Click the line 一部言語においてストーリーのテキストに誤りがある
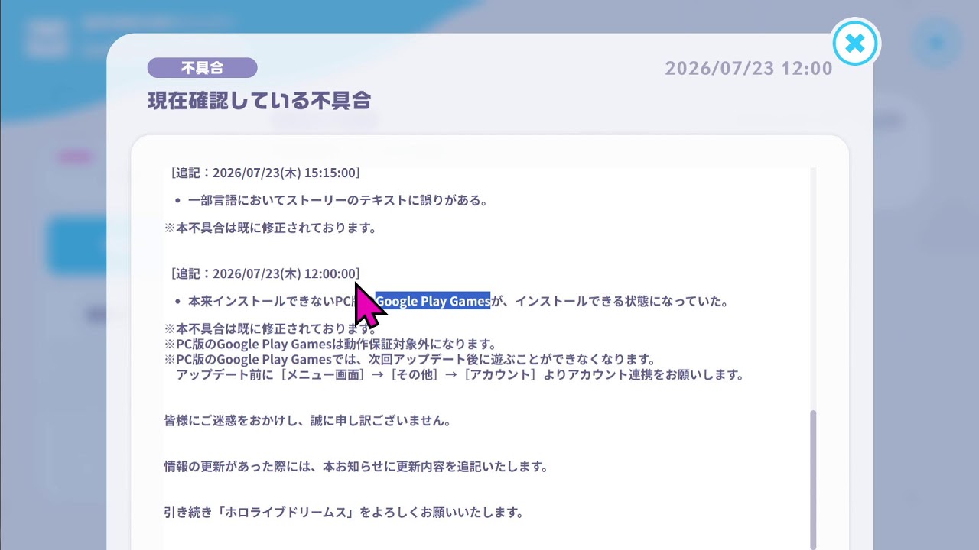This screenshot has height=550, width=979. point(338,200)
